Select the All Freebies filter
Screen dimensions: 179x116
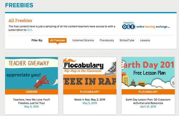pyautogui.click(x=57, y=40)
